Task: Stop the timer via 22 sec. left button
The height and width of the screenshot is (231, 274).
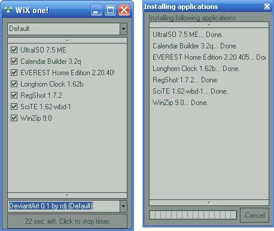Action: pyautogui.click(x=67, y=221)
